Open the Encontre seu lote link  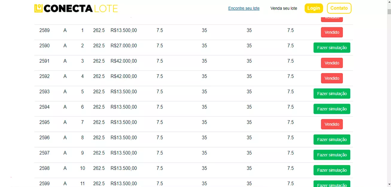244,8
